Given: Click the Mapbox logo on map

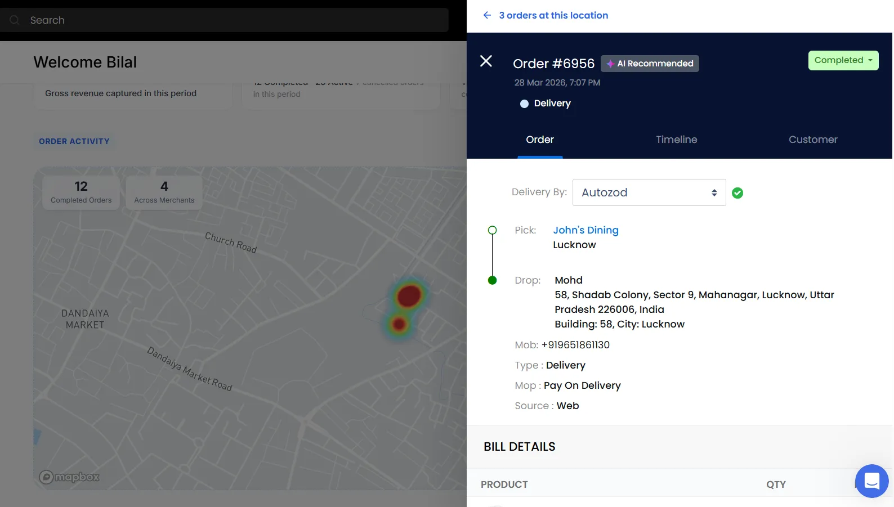Looking at the screenshot, I should pyautogui.click(x=69, y=477).
